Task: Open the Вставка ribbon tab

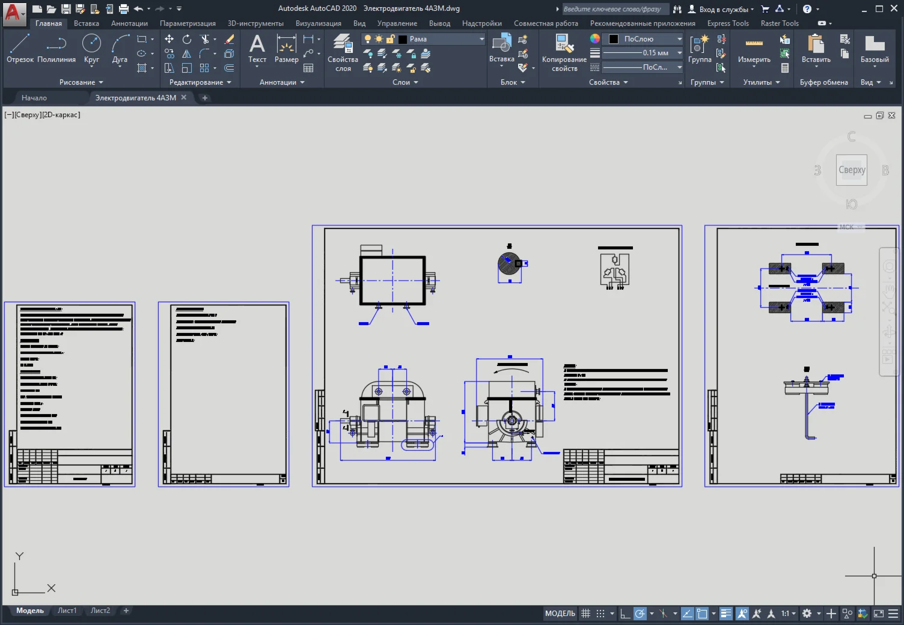Action: (x=87, y=23)
